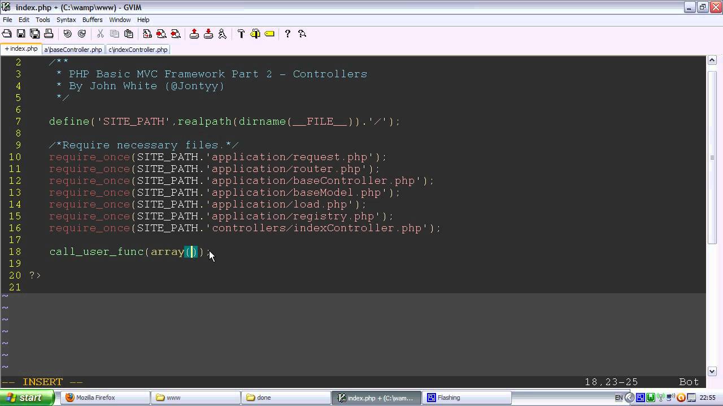Click the 'PHP Basic MVC Framework' comment line
This screenshot has height=406, width=723.
[x=211, y=74]
